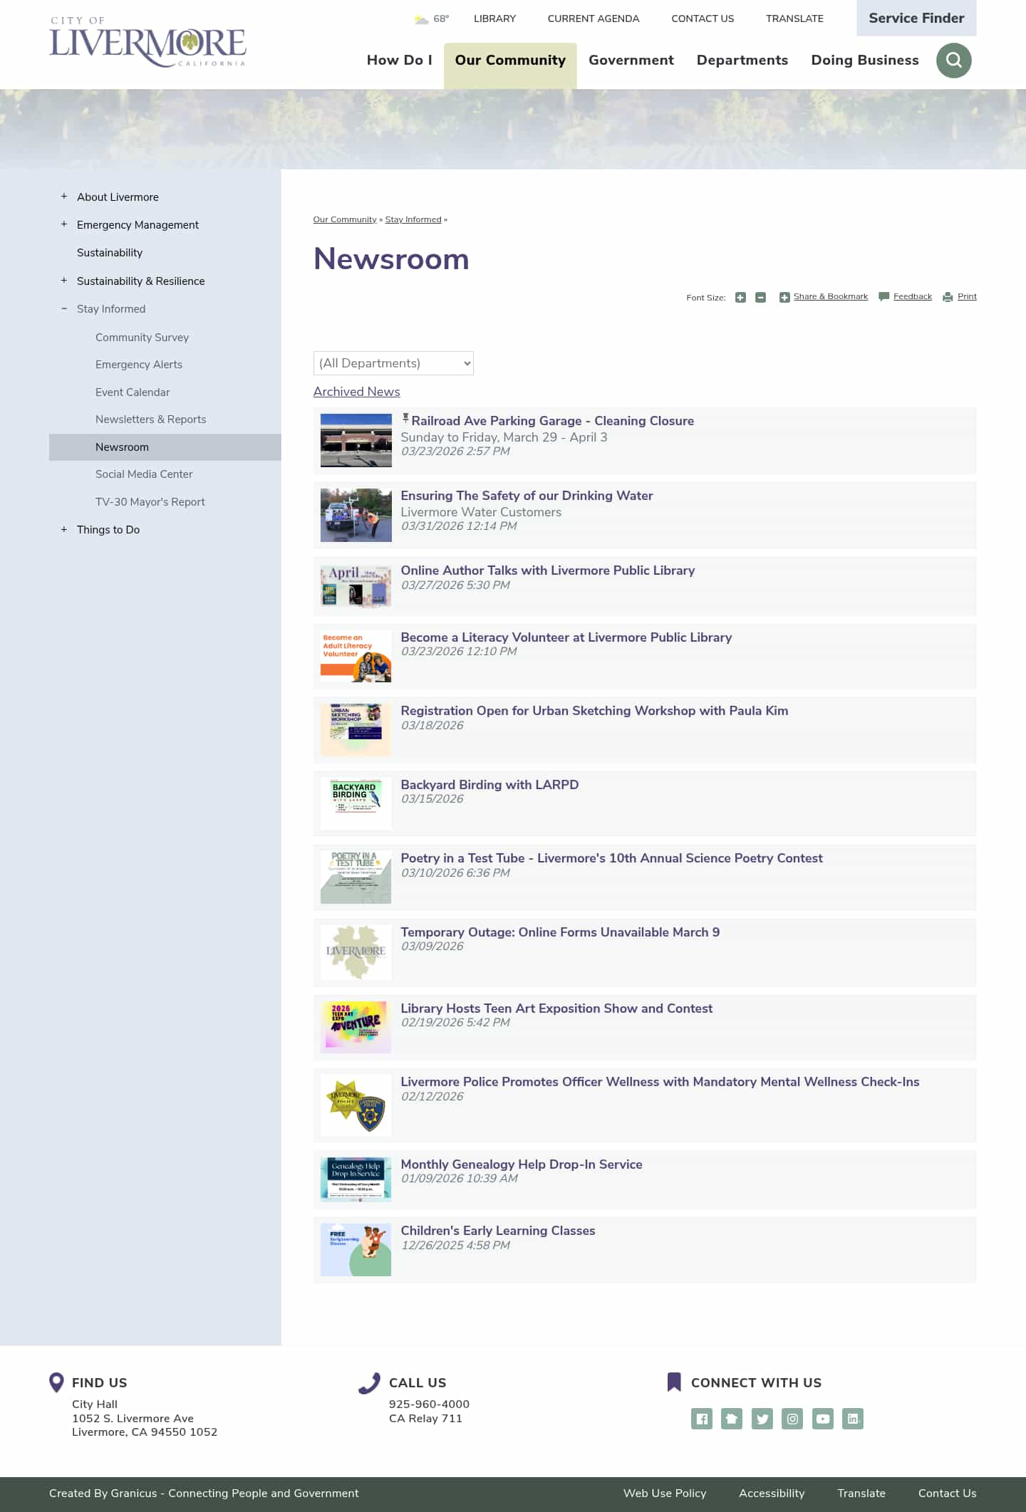Open Children's Early Learning Classes article
Image resolution: width=1026 pixels, height=1512 pixels.
coord(498,1231)
